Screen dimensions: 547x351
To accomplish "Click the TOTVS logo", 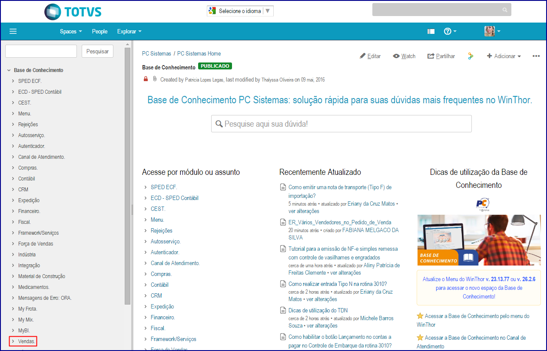I will tap(73, 12).
